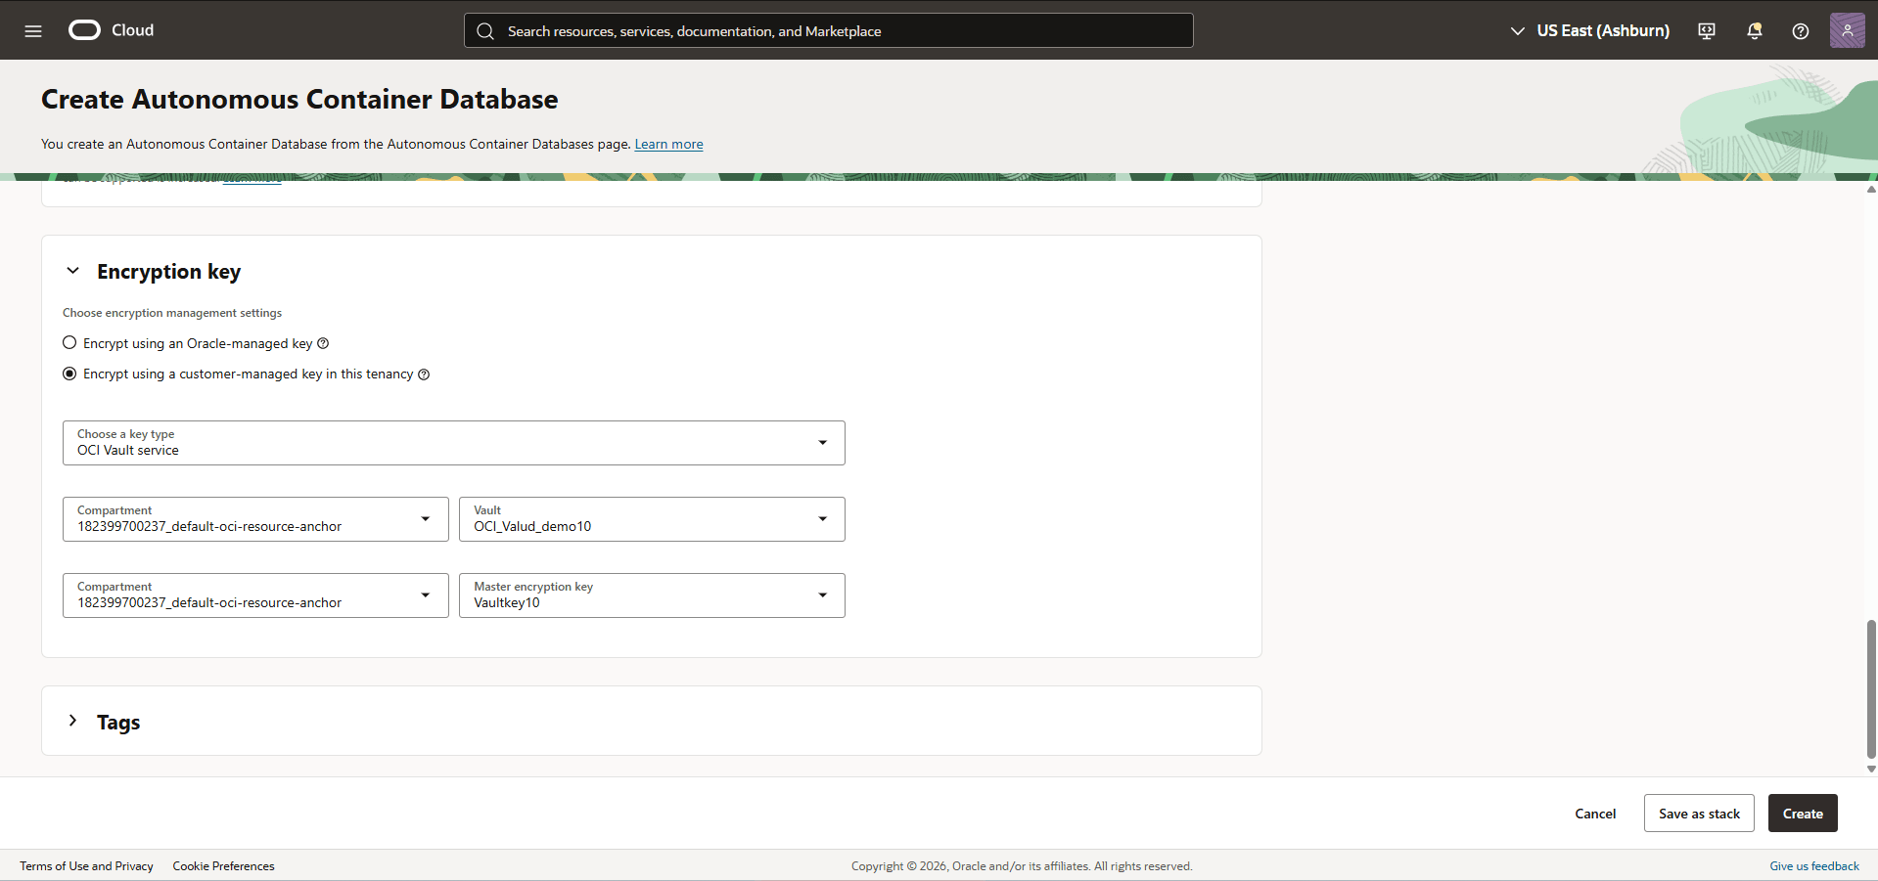Click the vertical scrollbar thumb
The image size is (1878, 881).
[x=1871, y=688]
